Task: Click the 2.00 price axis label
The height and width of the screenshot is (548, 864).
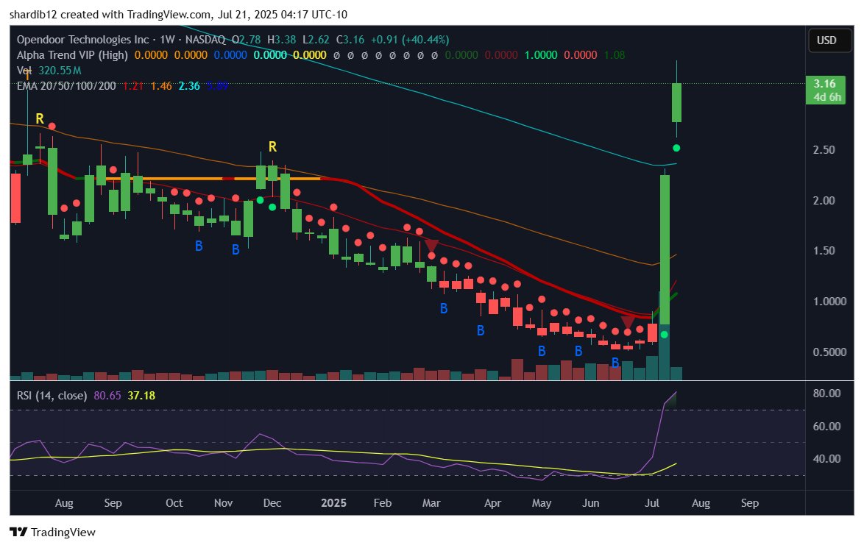Action: (824, 201)
